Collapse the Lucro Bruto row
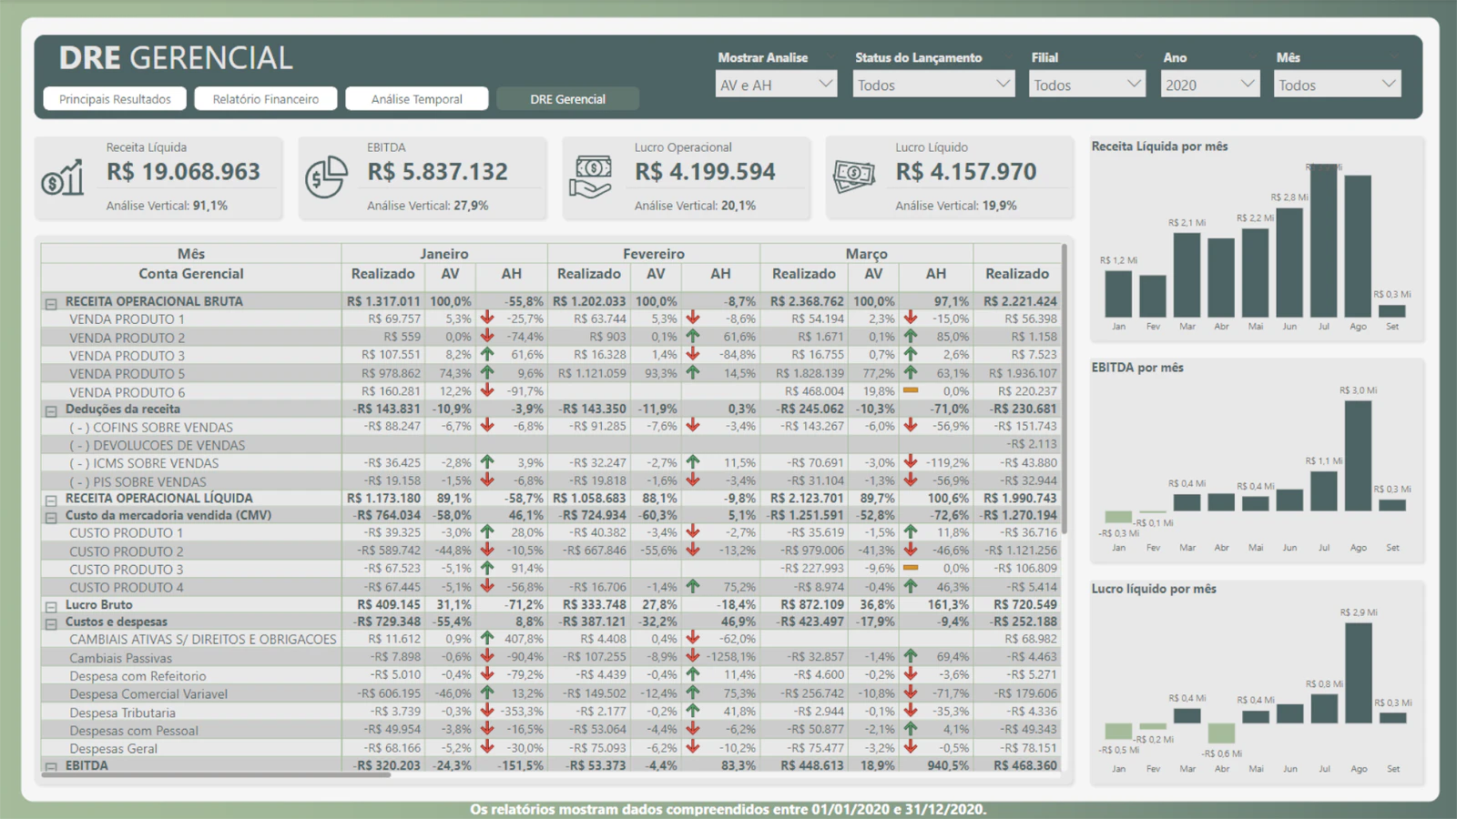 51,607
